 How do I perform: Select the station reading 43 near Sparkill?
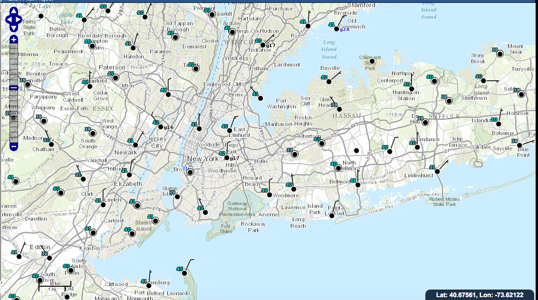click(x=211, y=14)
